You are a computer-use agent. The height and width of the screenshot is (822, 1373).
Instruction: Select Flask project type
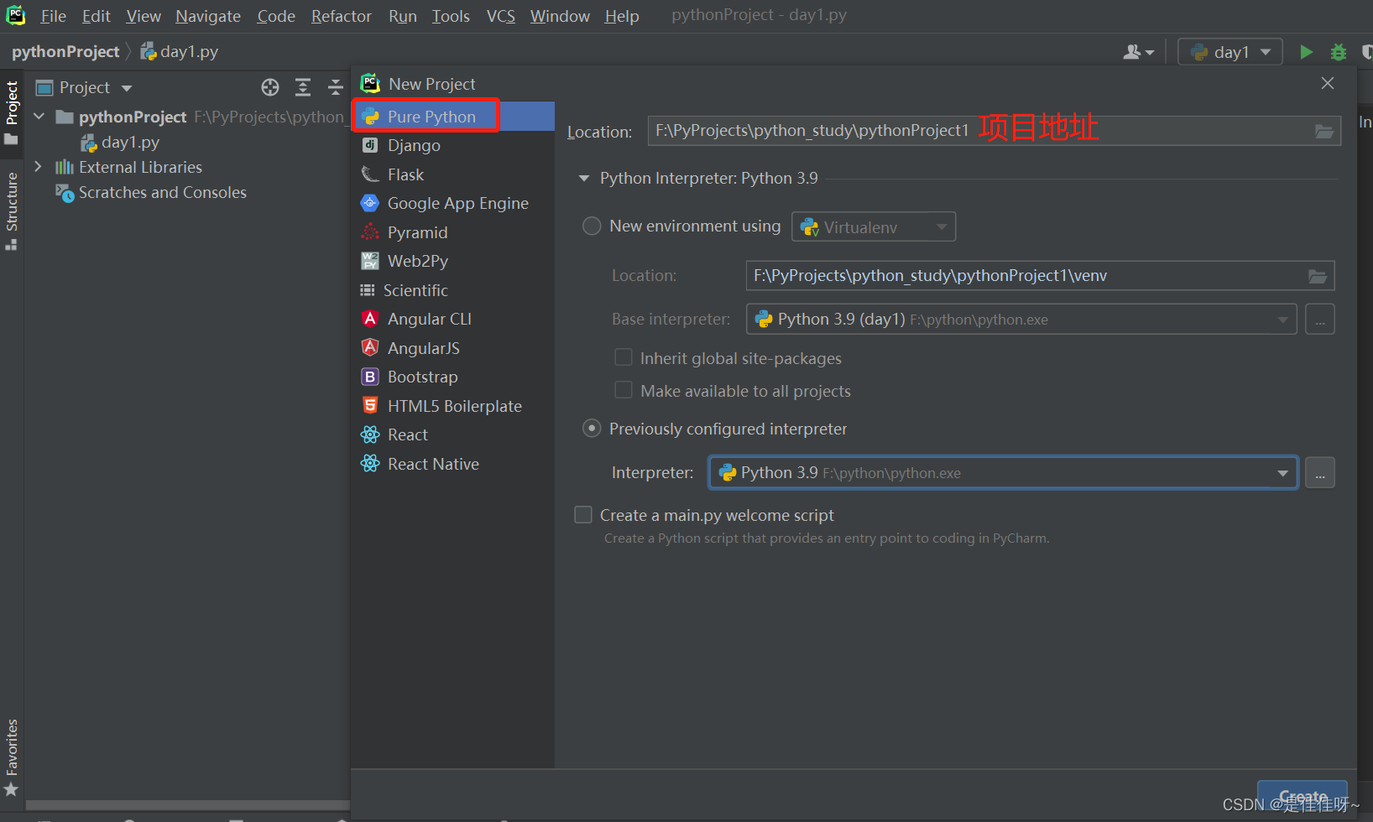[x=453, y=174]
